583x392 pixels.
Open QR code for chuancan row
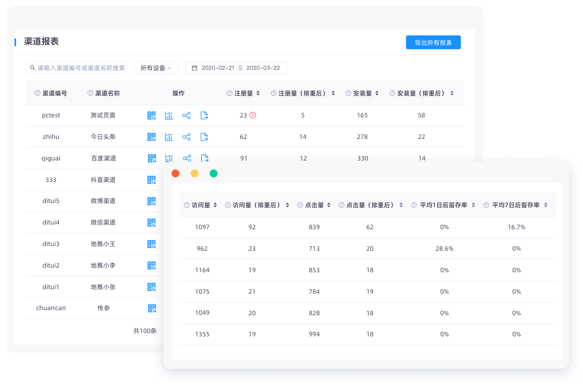tap(152, 308)
